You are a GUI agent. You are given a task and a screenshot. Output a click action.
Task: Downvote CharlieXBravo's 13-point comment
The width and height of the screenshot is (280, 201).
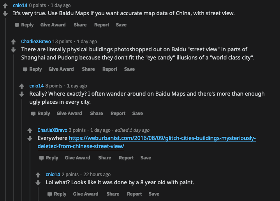click(x=13, y=50)
